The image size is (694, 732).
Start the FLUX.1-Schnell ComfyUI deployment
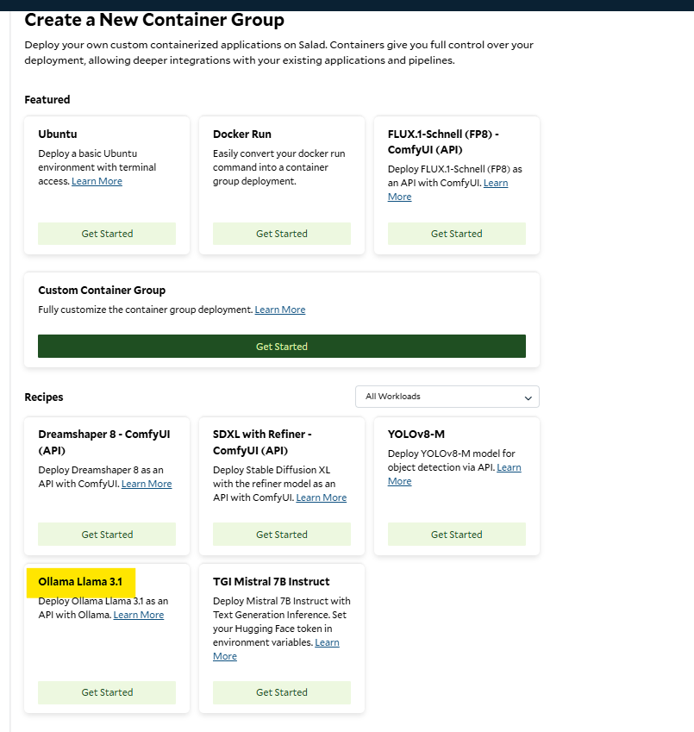[456, 234]
